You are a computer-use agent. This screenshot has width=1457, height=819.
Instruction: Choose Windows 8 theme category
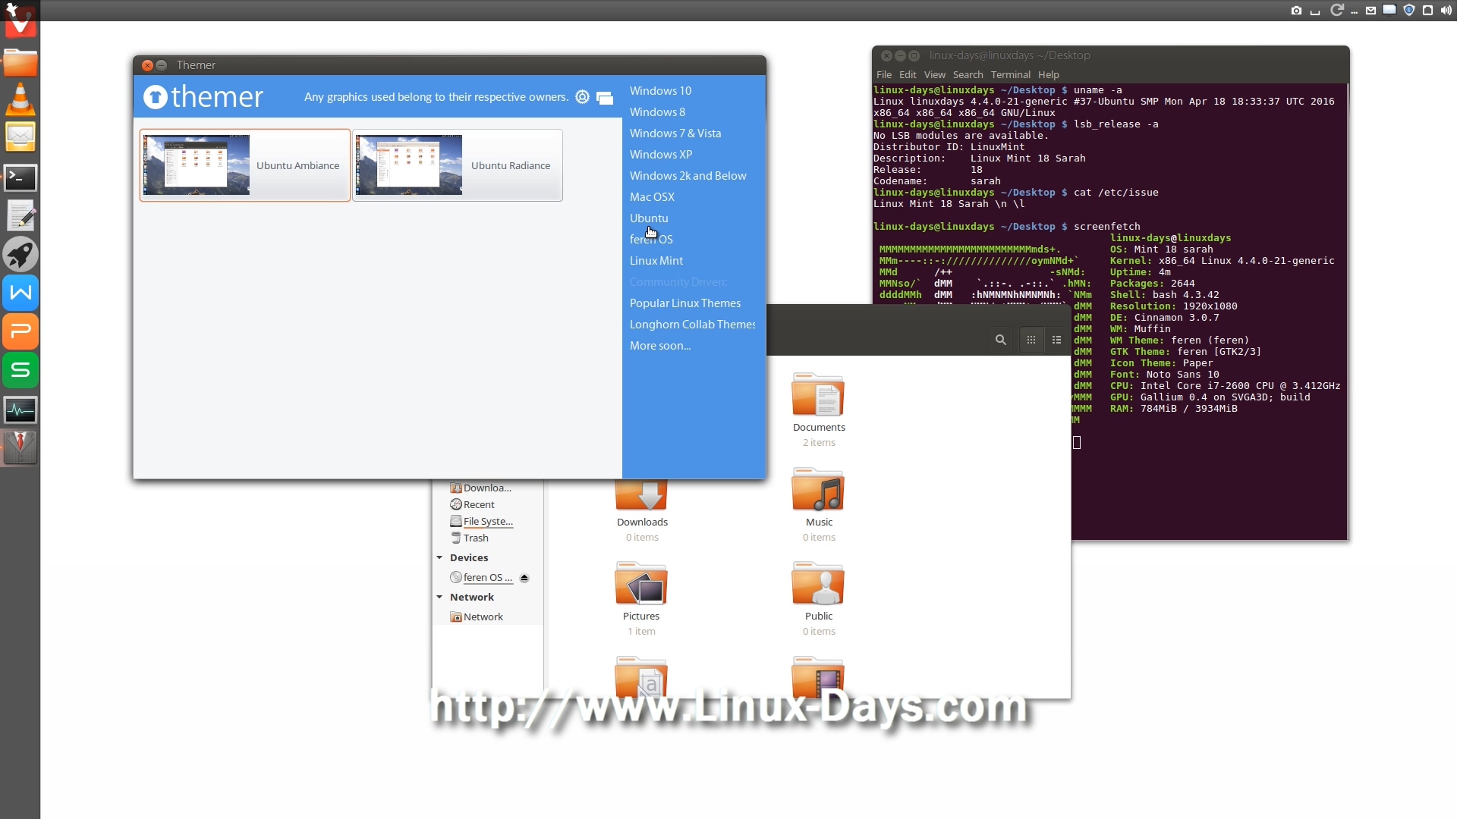pos(657,111)
